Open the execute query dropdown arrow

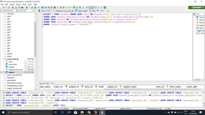66,7
